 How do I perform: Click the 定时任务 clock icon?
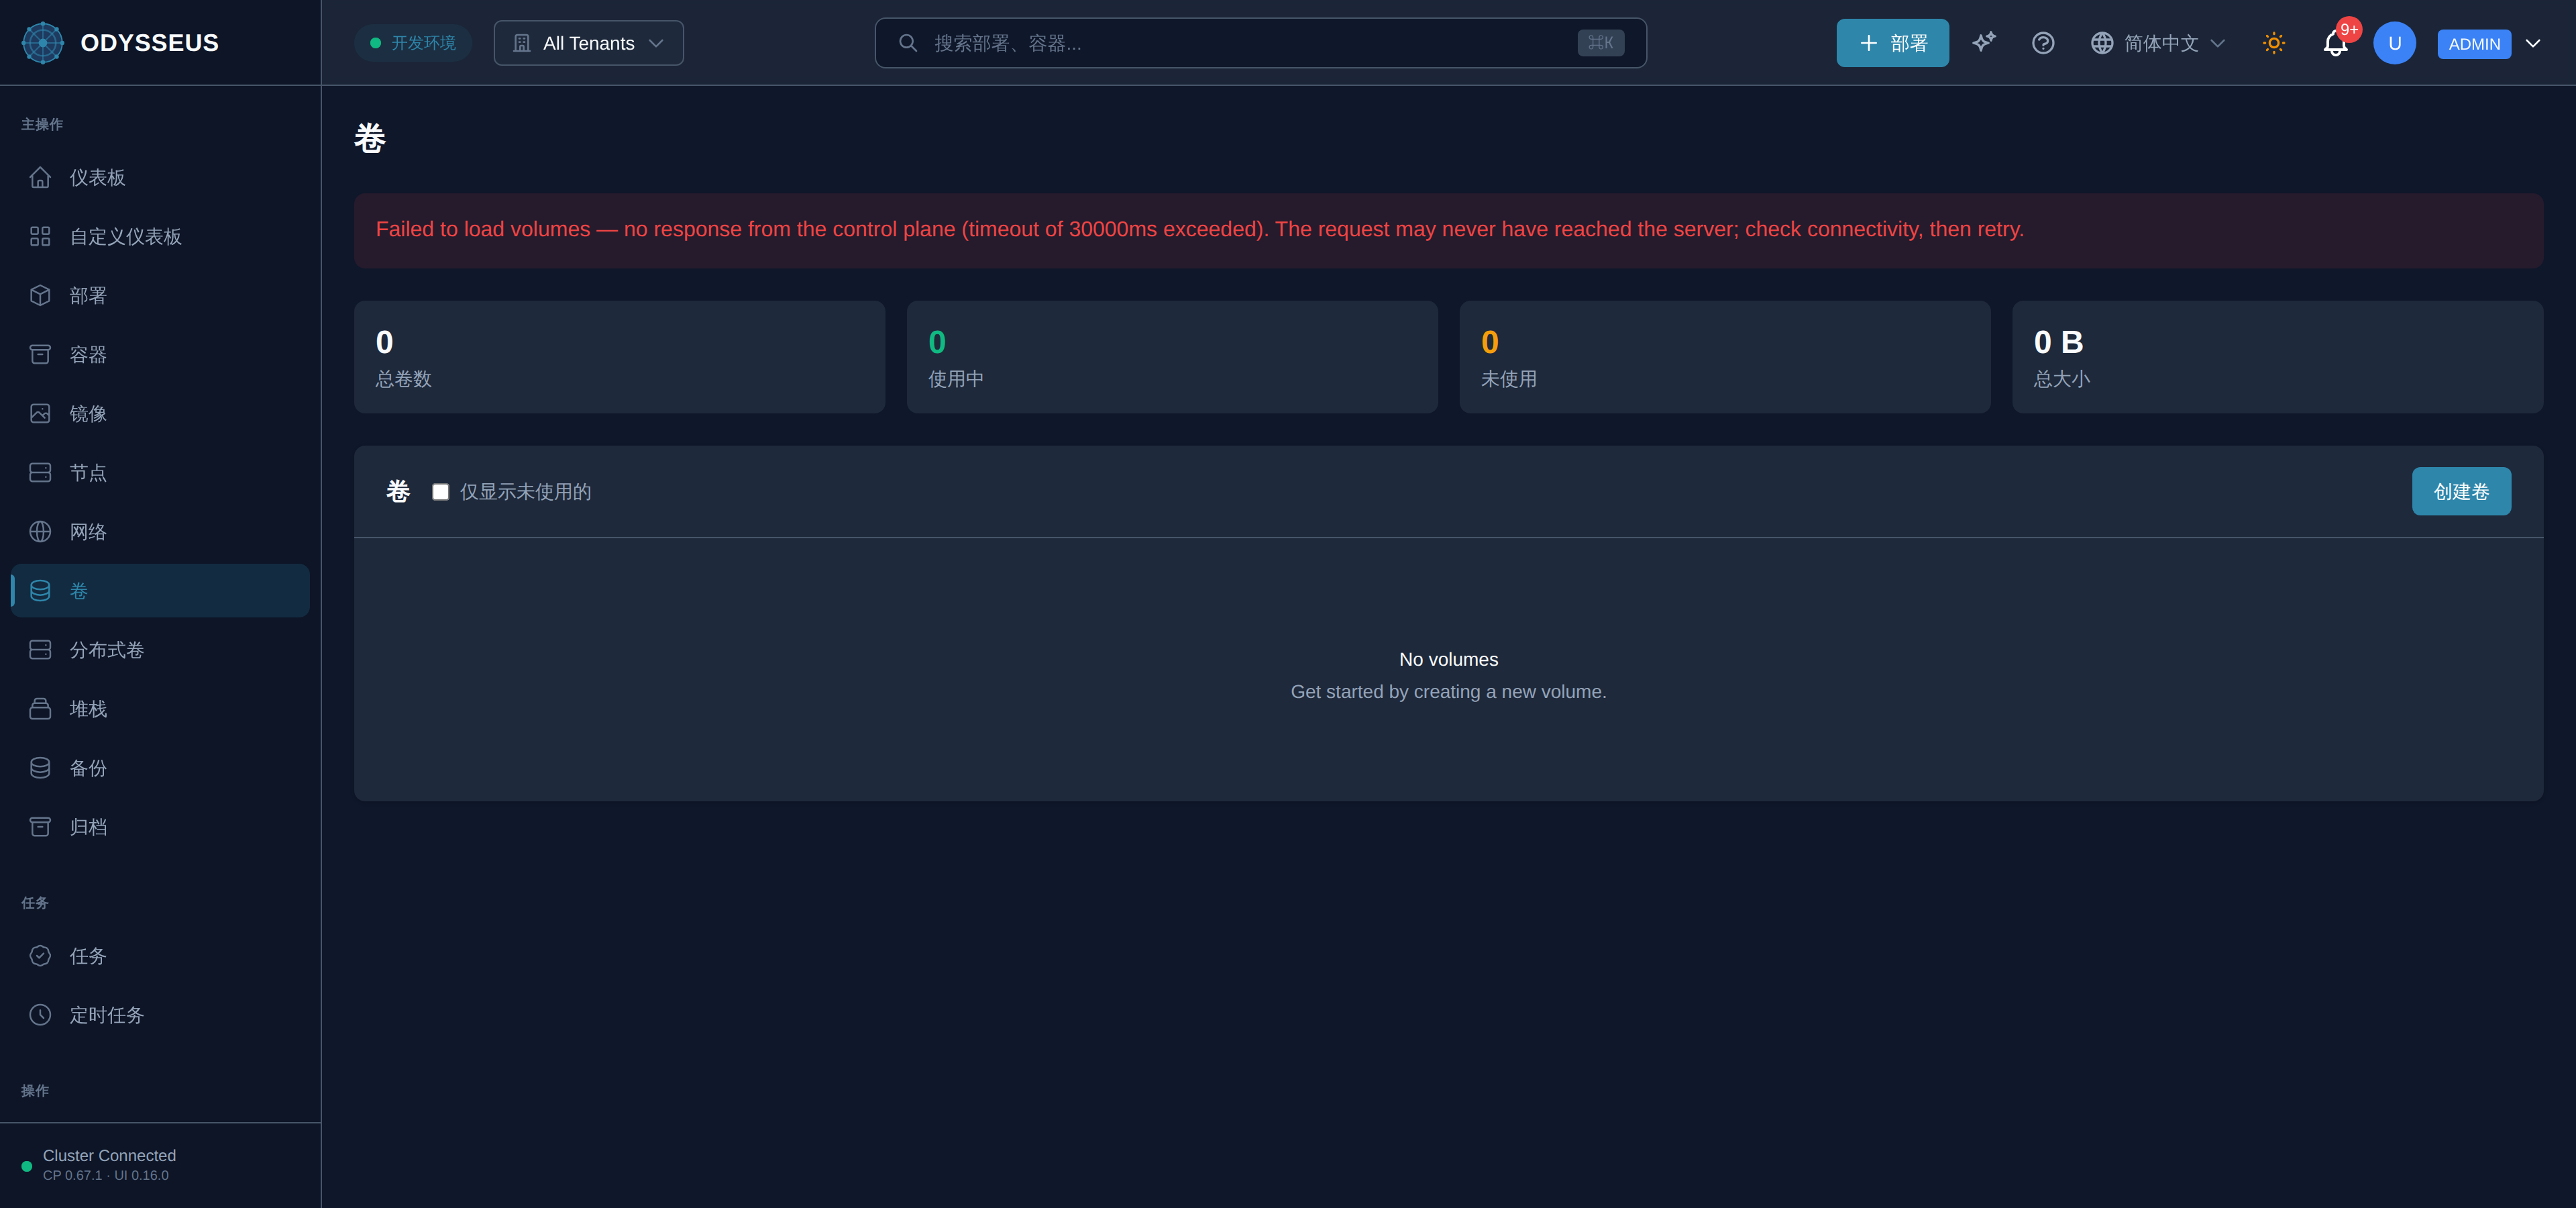pos(40,1015)
